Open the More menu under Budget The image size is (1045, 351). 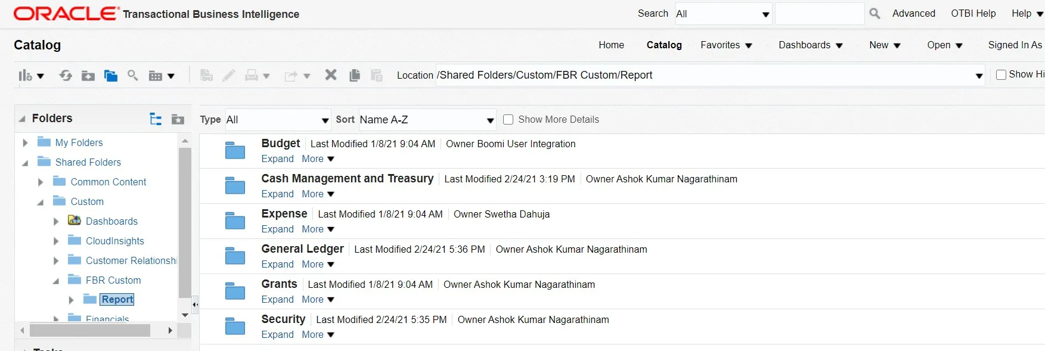pos(318,159)
